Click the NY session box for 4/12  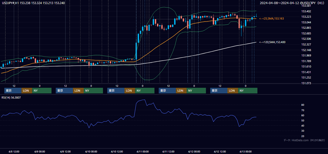pyautogui.click(x=248, y=91)
